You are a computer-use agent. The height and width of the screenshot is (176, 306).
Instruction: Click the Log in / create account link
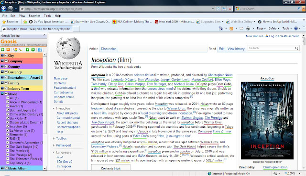tap(284, 36)
